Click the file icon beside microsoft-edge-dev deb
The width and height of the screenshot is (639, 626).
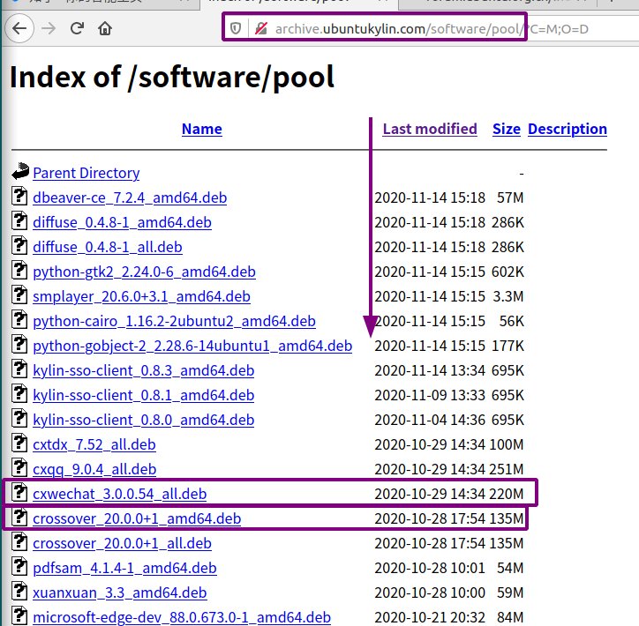(x=19, y=615)
